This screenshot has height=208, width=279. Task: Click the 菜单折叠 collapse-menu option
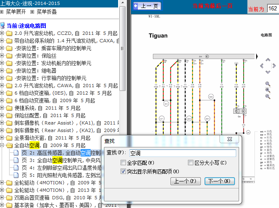47,12
